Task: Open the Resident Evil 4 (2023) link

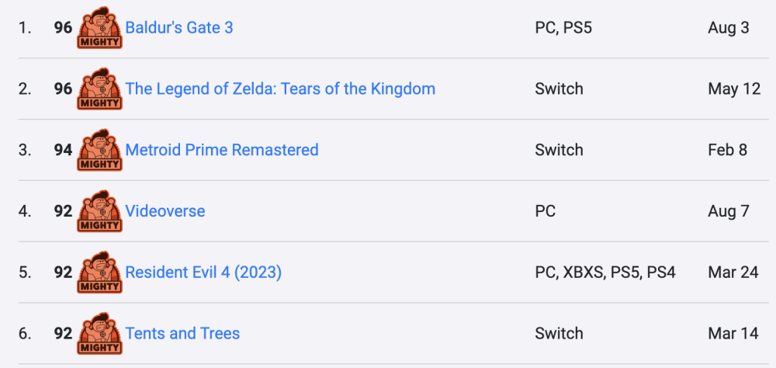Action: 203,273
